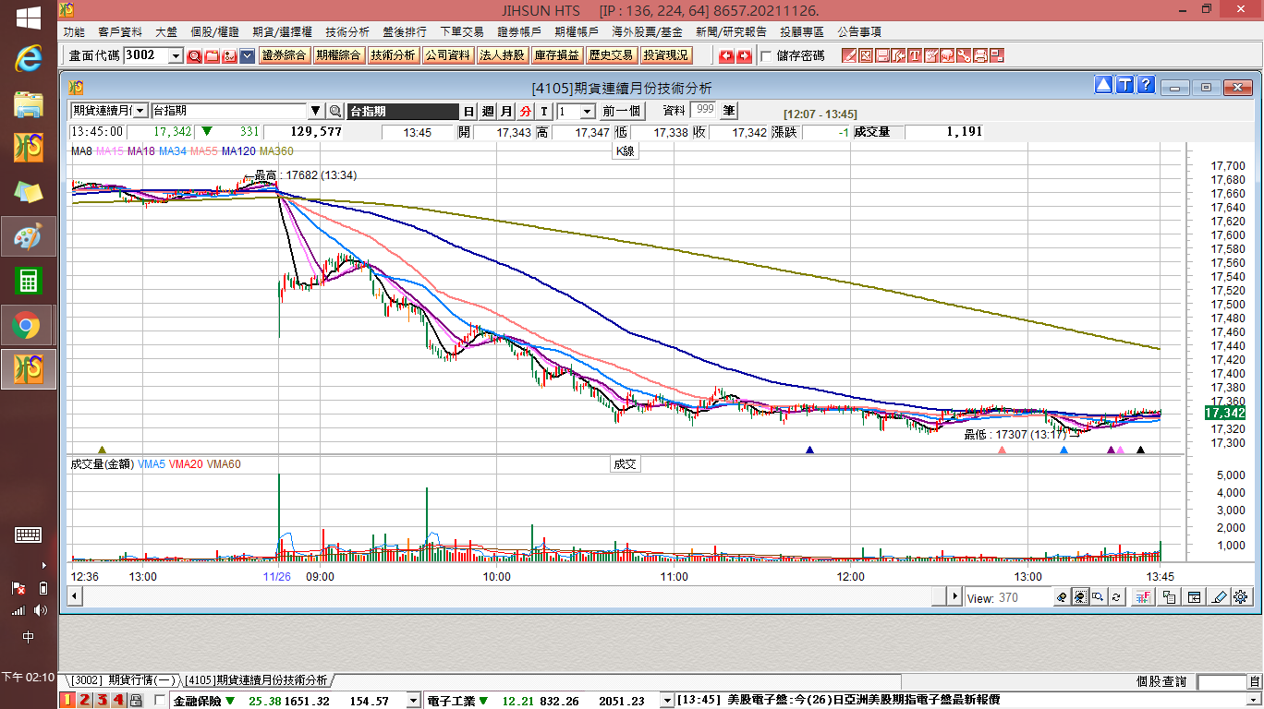Expand the minute interval dropdown showing 1

point(588,112)
